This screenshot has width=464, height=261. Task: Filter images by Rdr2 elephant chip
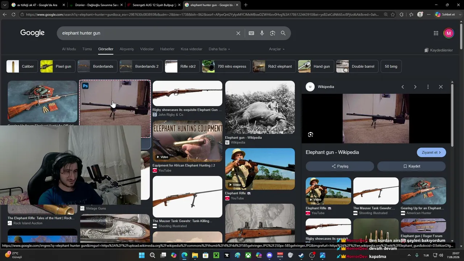click(274, 66)
